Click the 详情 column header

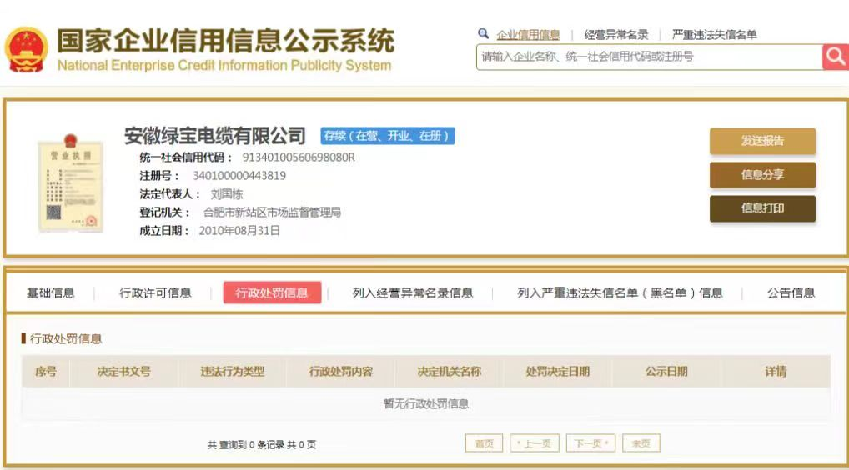tap(776, 372)
